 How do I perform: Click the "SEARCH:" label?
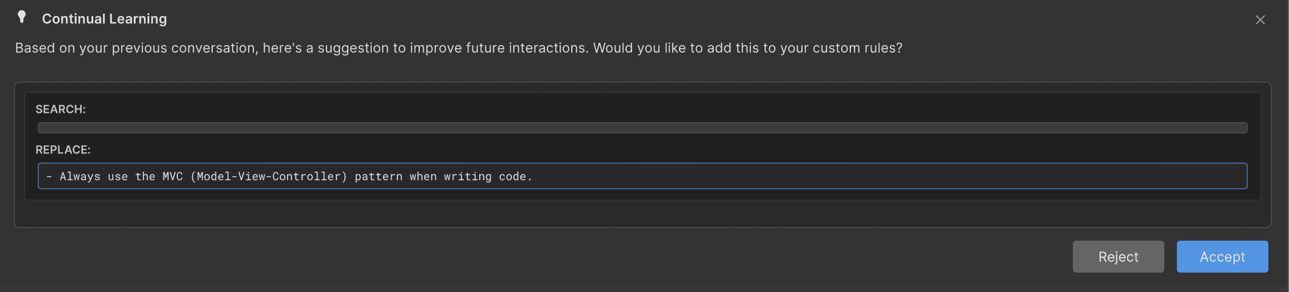click(x=61, y=109)
